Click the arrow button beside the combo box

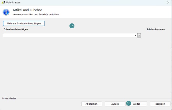(139, 35)
